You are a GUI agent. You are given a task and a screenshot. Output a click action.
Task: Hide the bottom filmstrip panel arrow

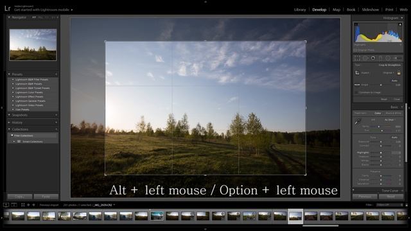pyautogui.click(x=205, y=229)
